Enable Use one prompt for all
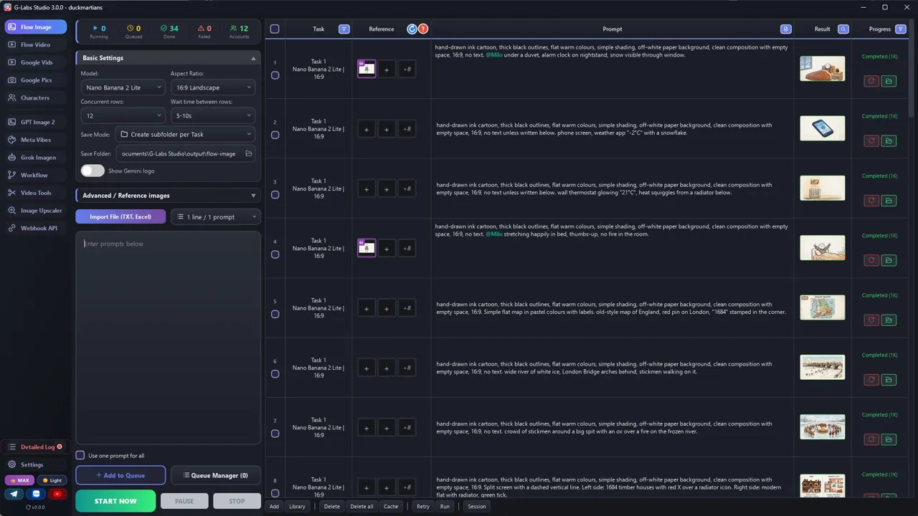 pyautogui.click(x=80, y=455)
